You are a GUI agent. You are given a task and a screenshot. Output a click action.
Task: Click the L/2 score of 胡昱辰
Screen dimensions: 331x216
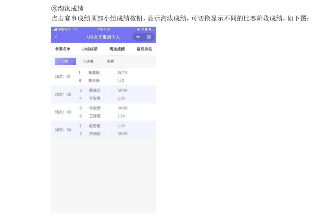(x=121, y=81)
